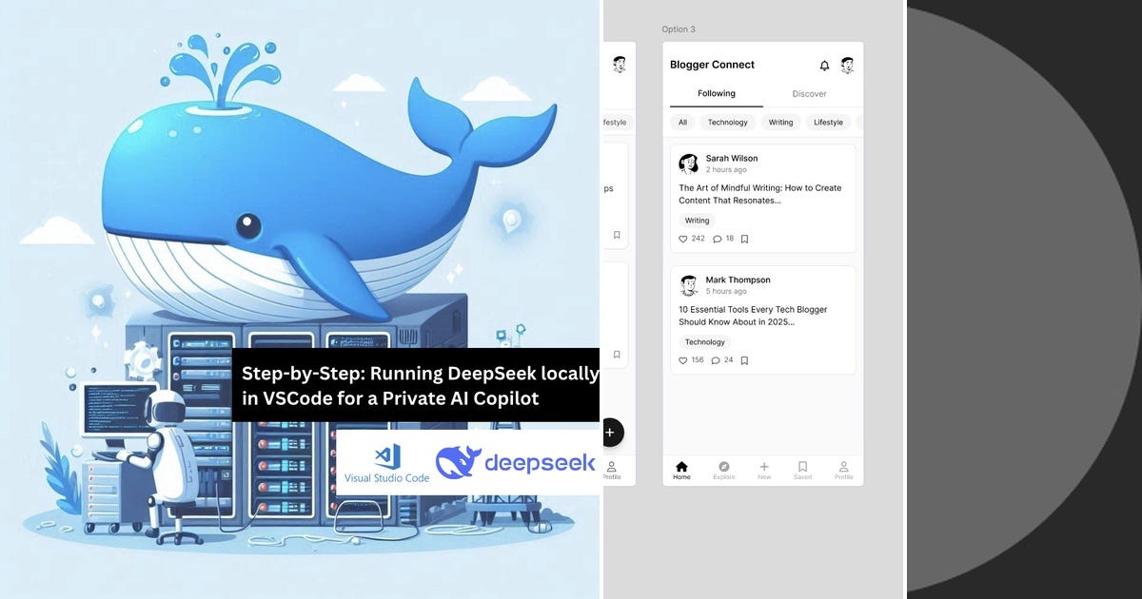This screenshot has width=1142, height=599.
Task: Open 10 Essential Tools tech blogger post
Action: tap(754, 316)
